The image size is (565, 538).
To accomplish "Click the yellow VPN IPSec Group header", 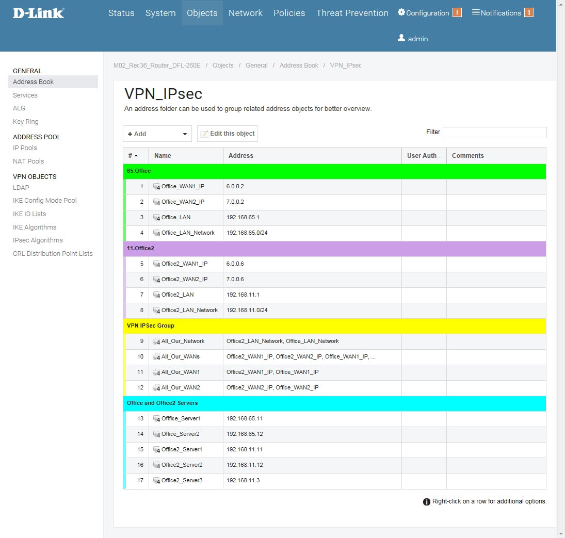I will [334, 325].
